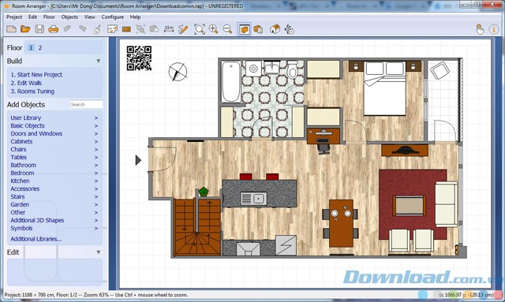This screenshot has height=302, width=505.
Task: Click the multiple boxes view icon
Action: [258, 29]
